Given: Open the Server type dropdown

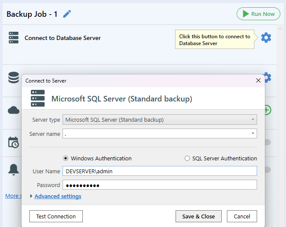Looking at the screenshot, I should click(160, 120).
